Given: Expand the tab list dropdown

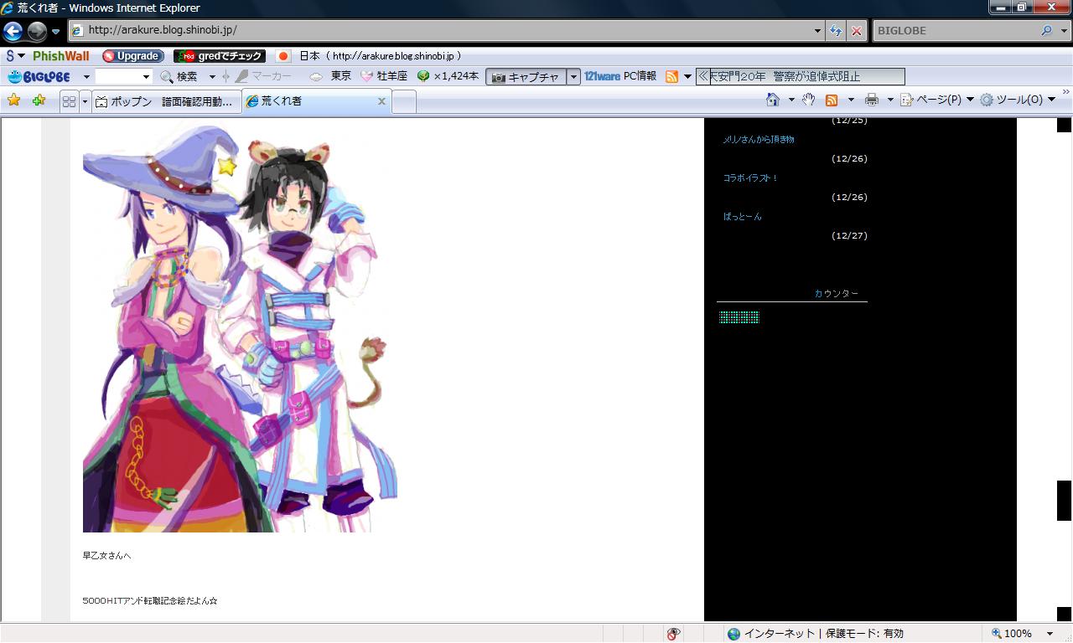Looking at the screenshot, I should click(x=85, y=101).
